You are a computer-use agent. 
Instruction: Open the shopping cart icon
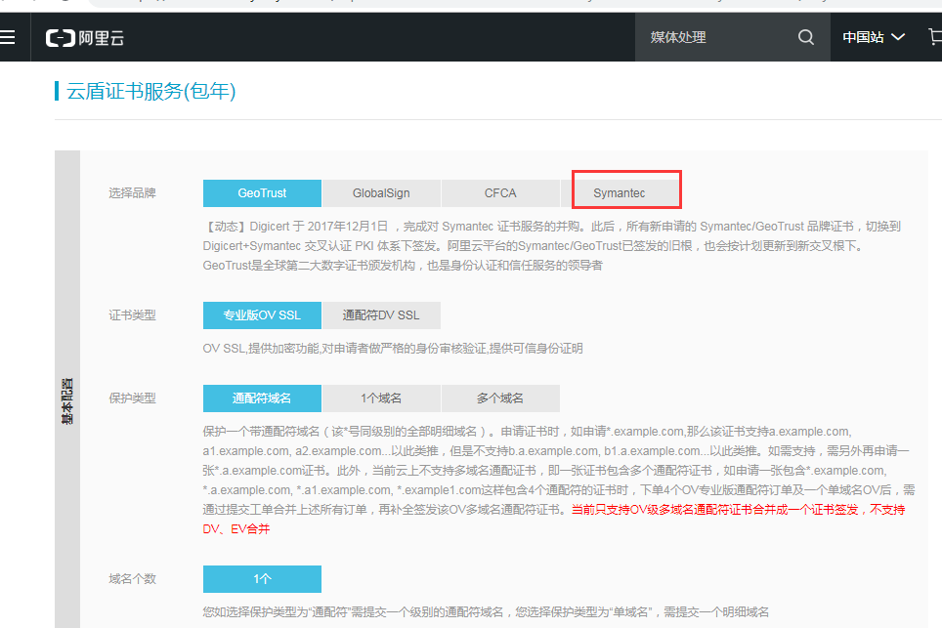click(934, 37)
